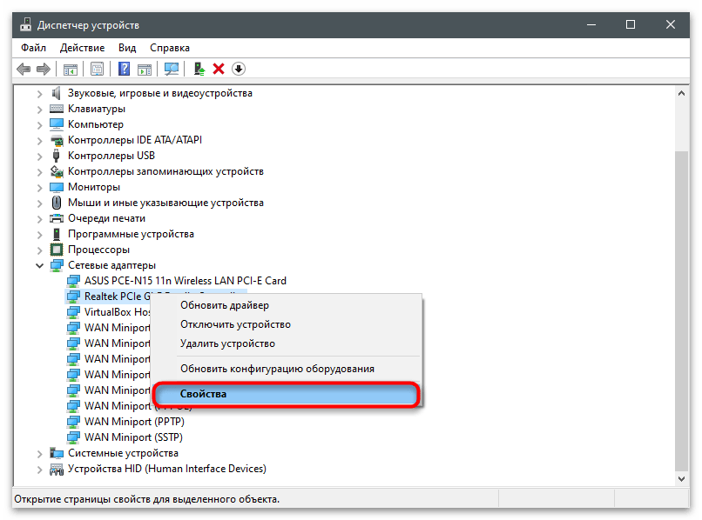The image size is (702, 520).
Task: Expand the Устройства HID node
Action: [39, 469]
